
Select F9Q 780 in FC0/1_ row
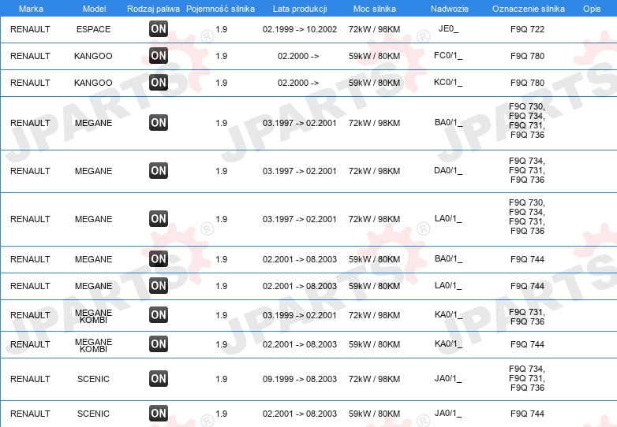[527, 56]
